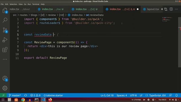This screenshot has height=102, width=181.
Task: Open the Go menu
Action: point(25,4)
